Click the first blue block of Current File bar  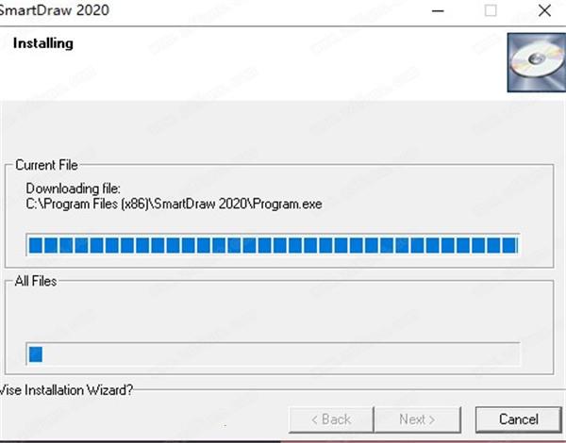click(x=36, y=245)
